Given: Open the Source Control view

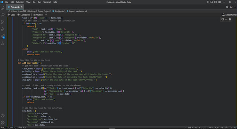Looking at the screenshot, I should pos(2,22).
